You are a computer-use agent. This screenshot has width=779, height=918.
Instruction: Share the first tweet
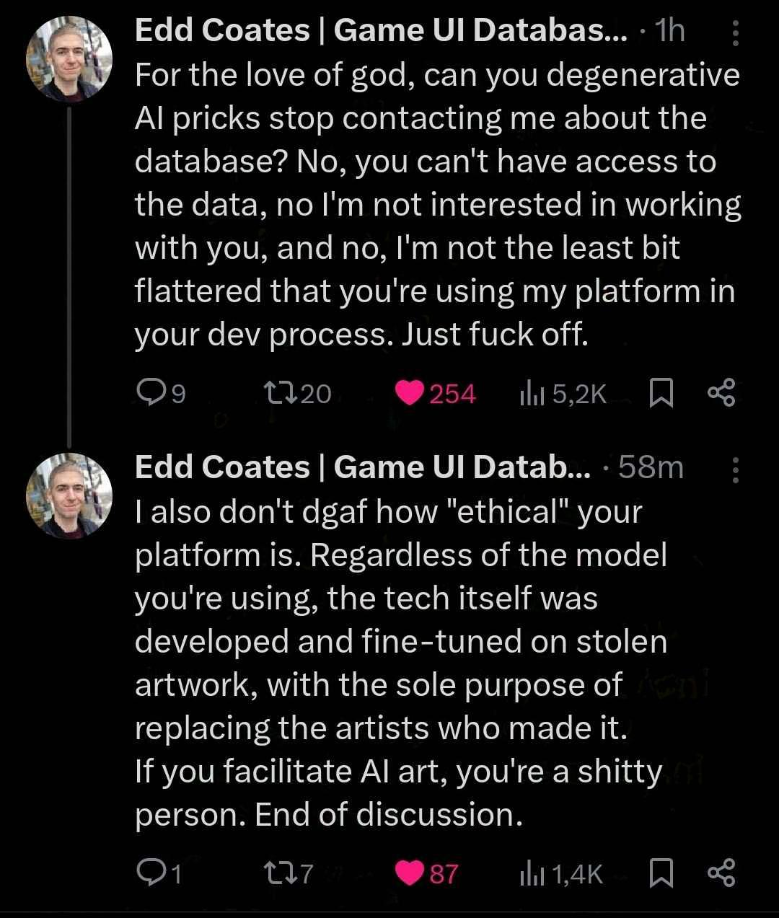click(x=721, y=394)
